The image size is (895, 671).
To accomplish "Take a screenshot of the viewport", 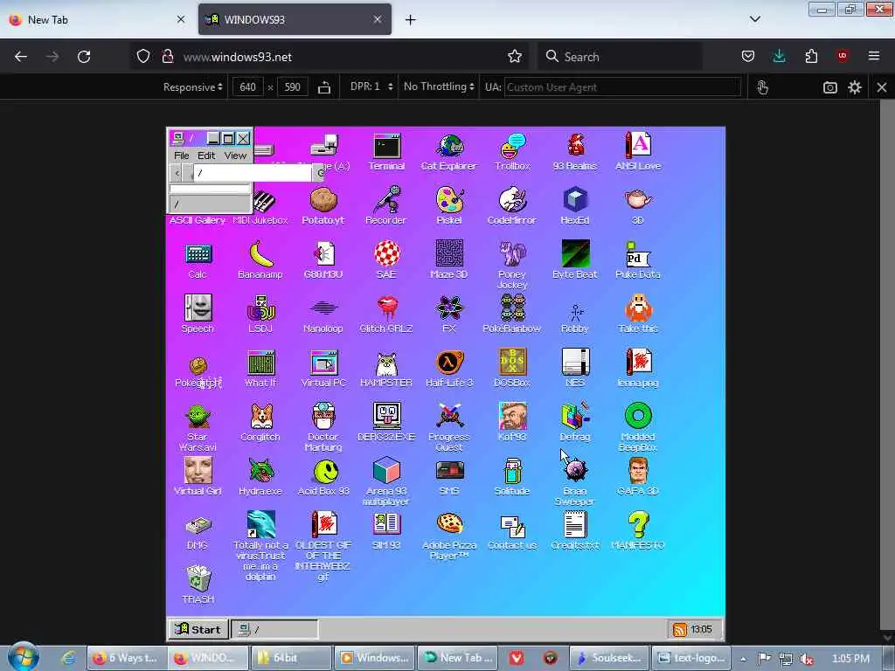I will pos(830,87).
